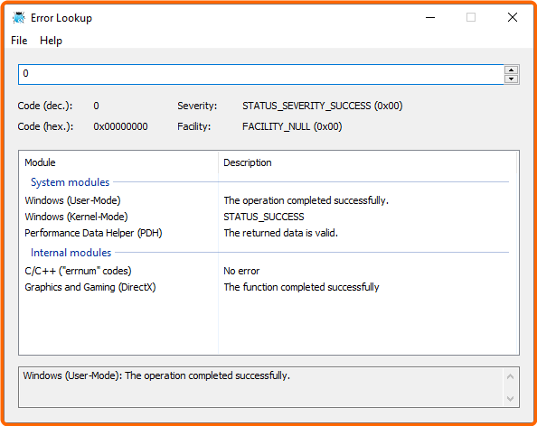The width and height of the screenshot is (537, 426).
Task: Select the C/C++ errnum codes row
Action: (268, 271)
